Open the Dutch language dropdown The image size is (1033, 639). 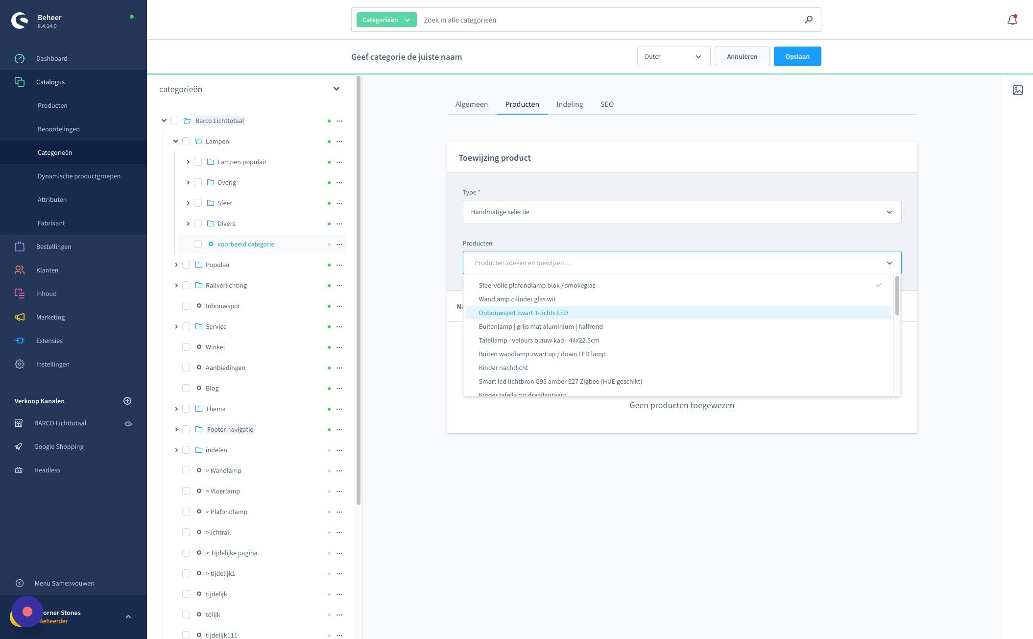point(673,56)
